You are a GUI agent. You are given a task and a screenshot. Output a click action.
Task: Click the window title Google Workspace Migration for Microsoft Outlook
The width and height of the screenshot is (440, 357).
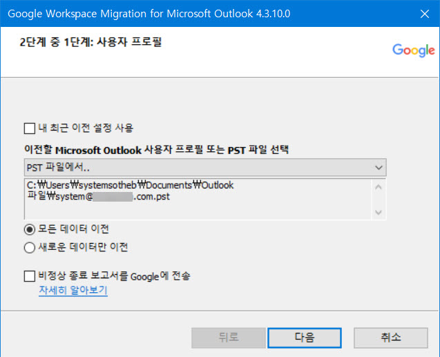(x=149, y=13)
